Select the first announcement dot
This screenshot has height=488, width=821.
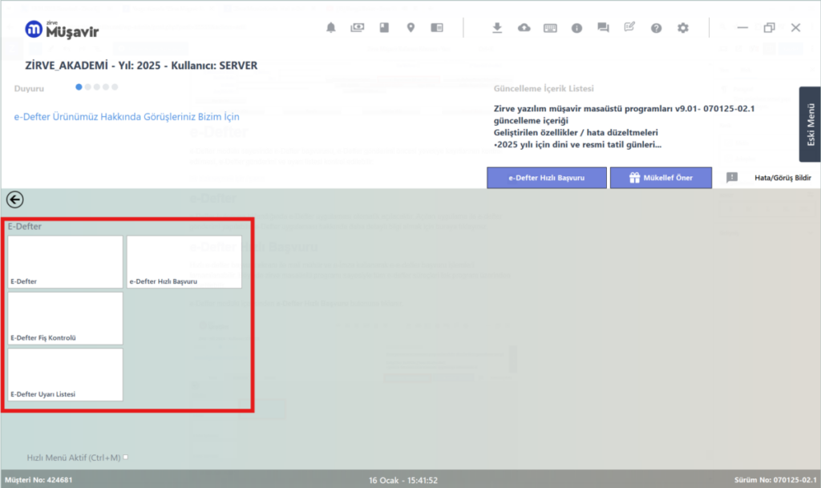coord(79,87)
